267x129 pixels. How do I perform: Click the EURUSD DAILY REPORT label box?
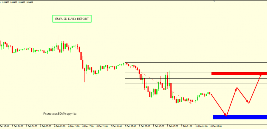click(72, 19)
